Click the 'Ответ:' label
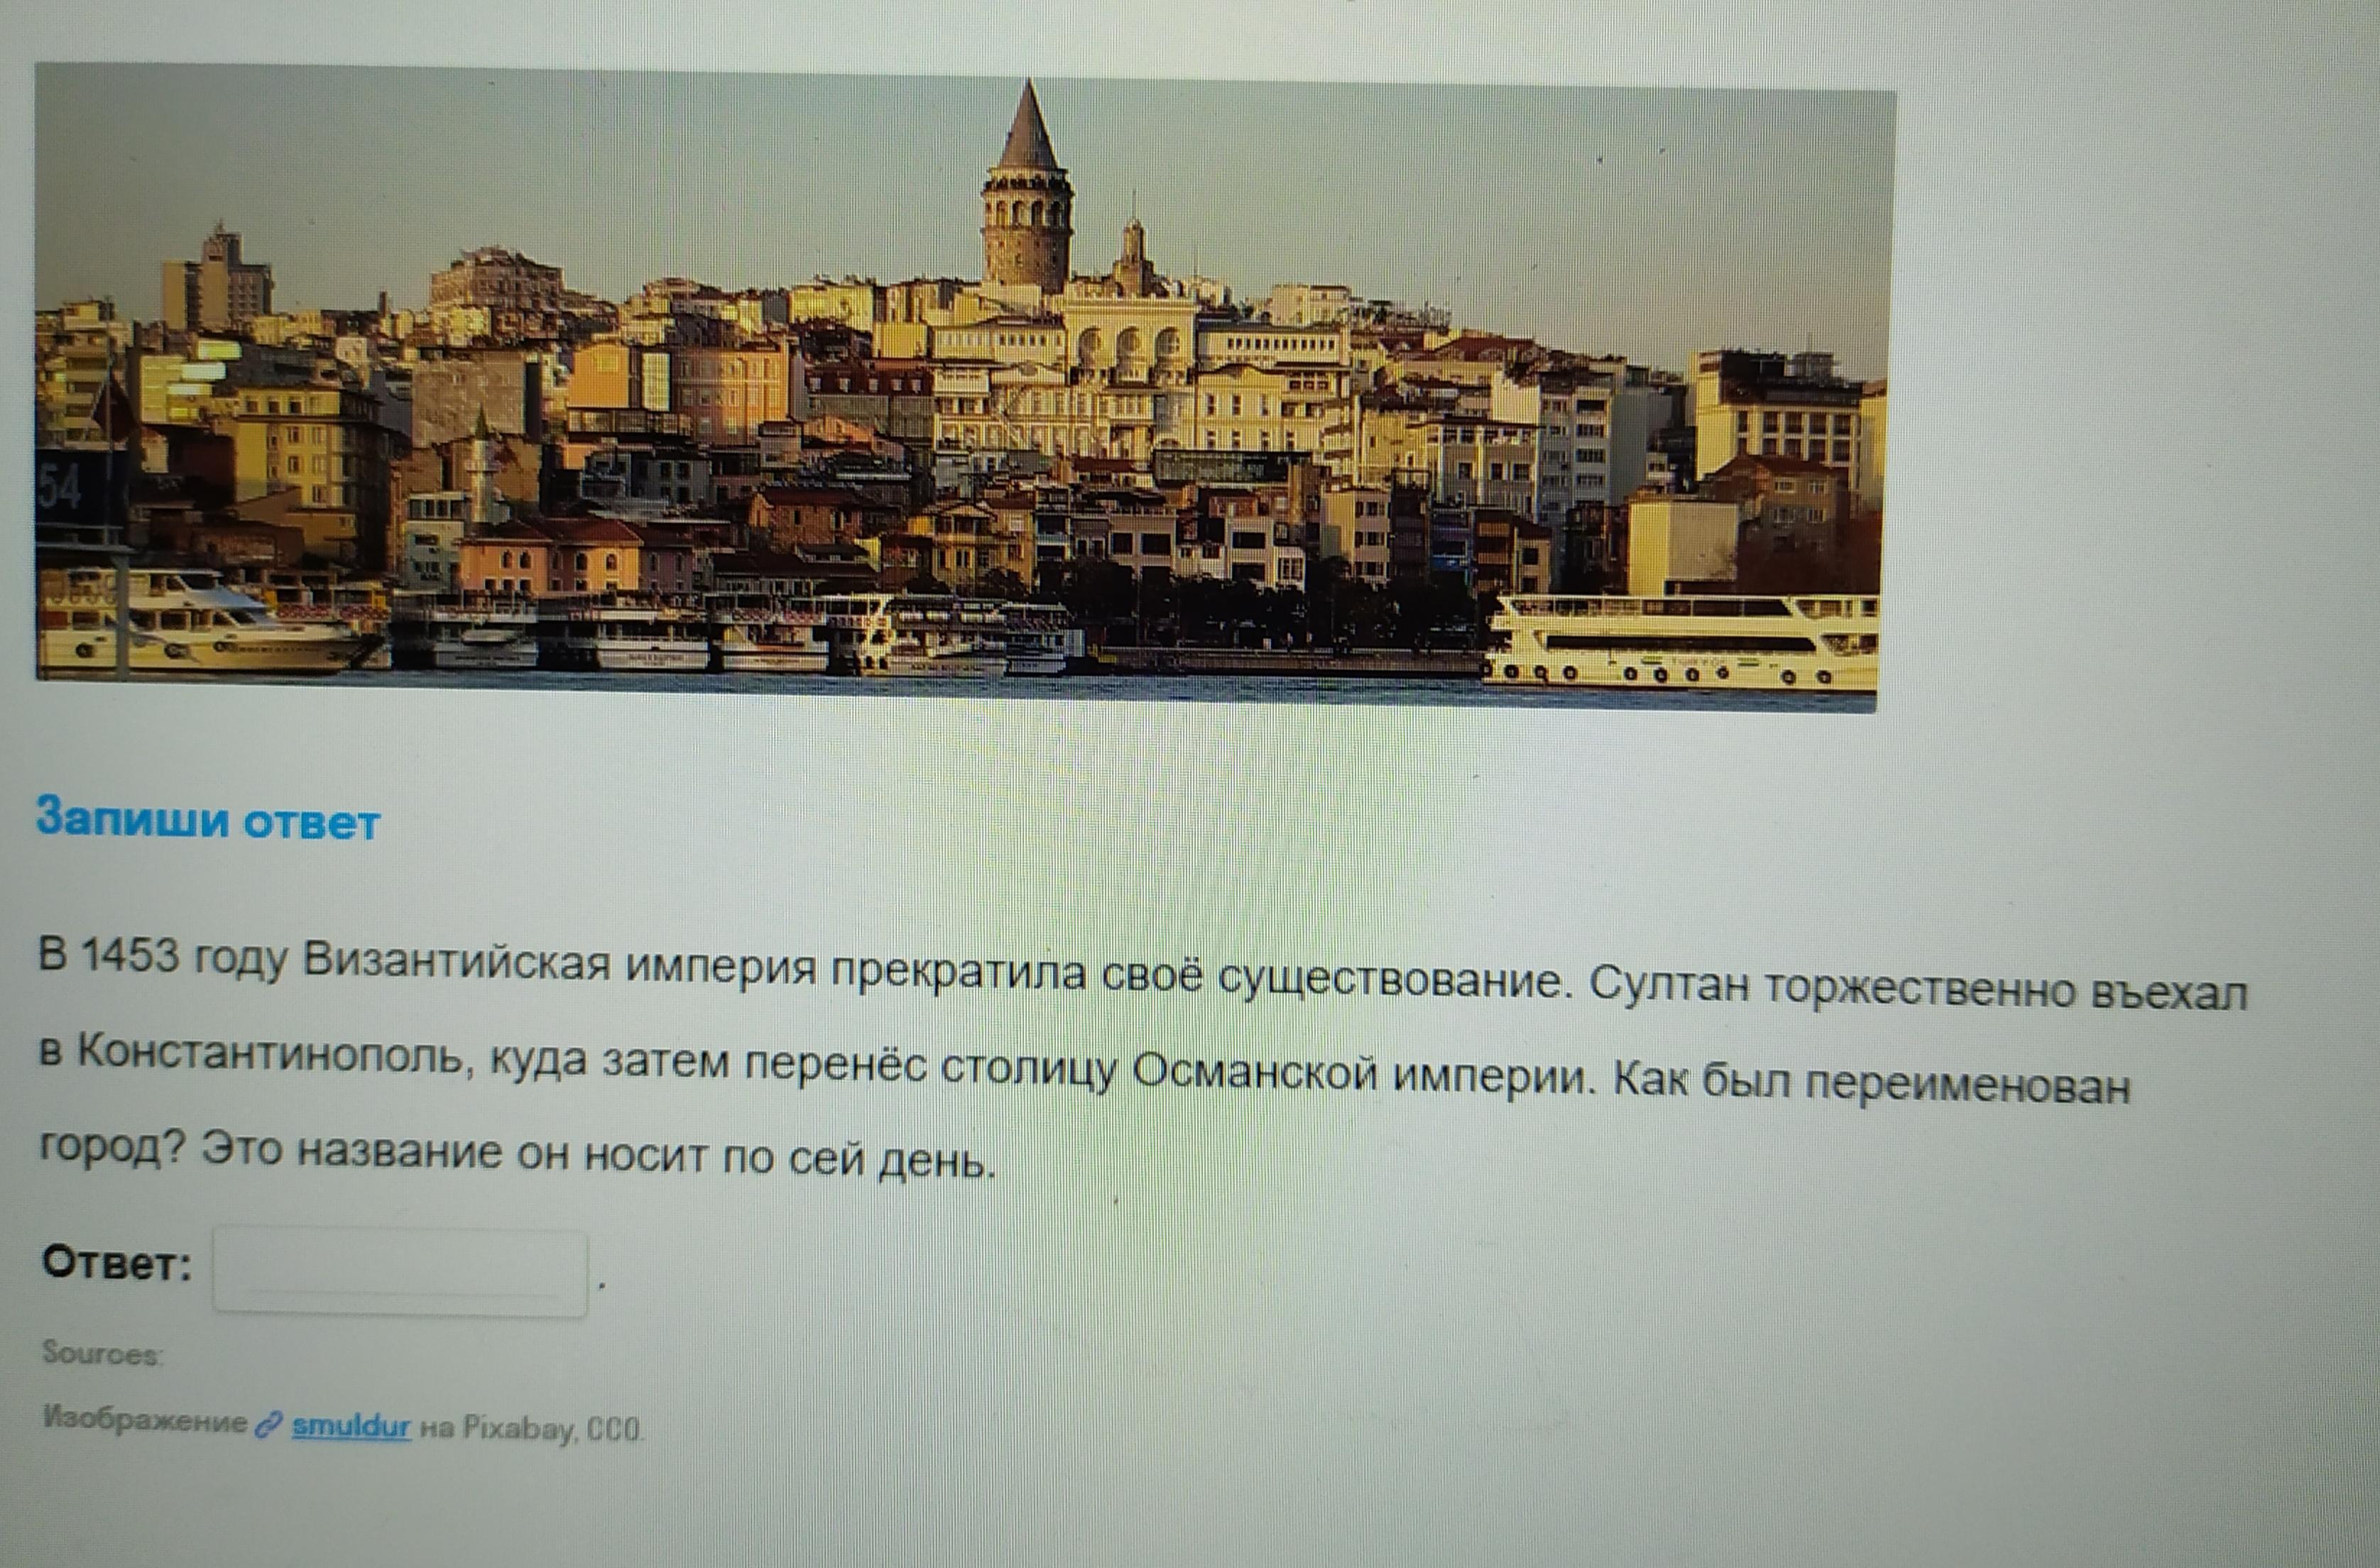The image size is (2380, 1568). (116, 1262)
